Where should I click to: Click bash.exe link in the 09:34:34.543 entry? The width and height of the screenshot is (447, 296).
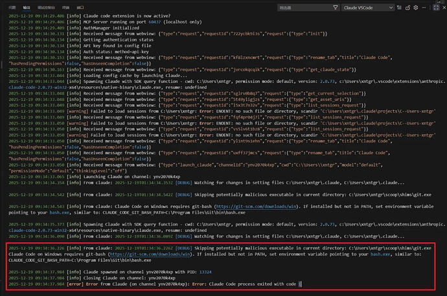point(60,212)
